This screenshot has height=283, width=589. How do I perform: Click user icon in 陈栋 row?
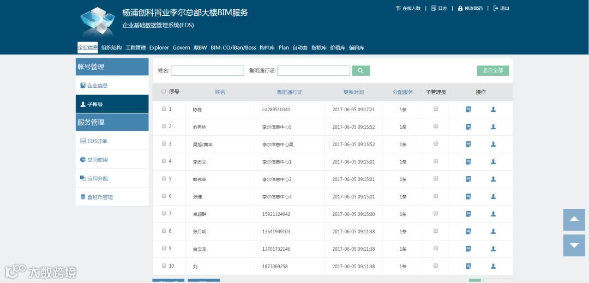(x=493, y=110)
